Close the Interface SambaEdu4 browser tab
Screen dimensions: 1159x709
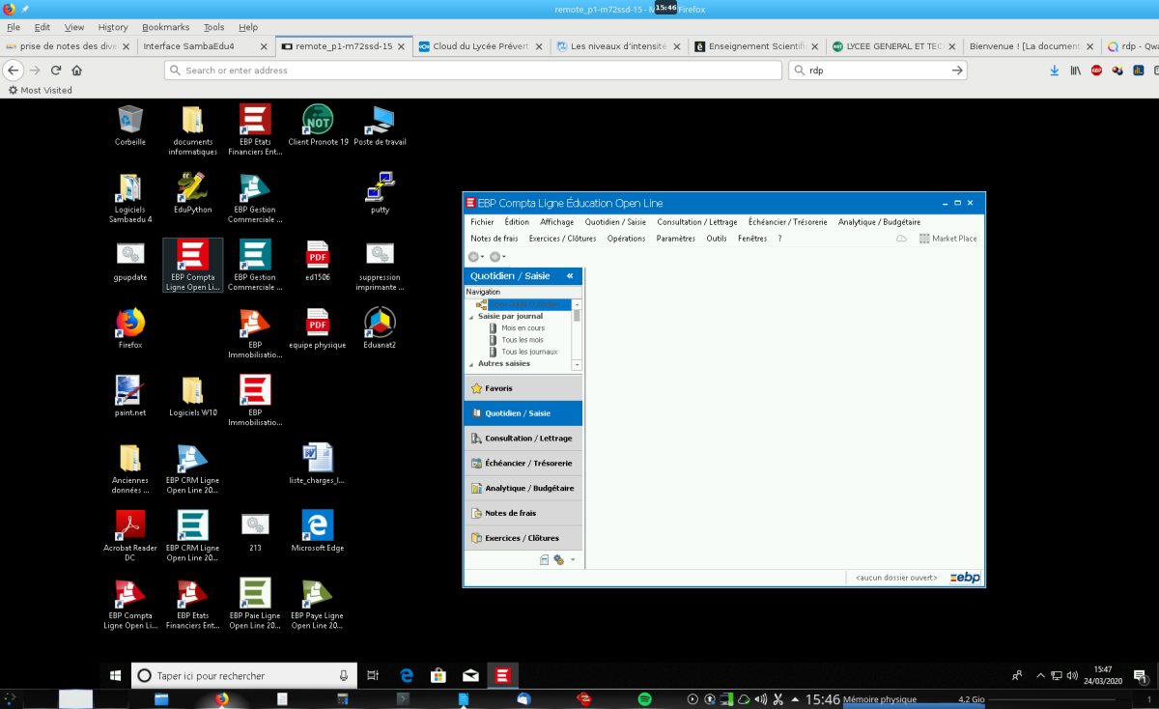pos(264,45)
